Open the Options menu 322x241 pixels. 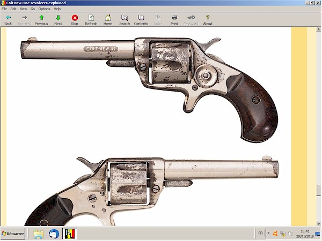tap(44, 9)
